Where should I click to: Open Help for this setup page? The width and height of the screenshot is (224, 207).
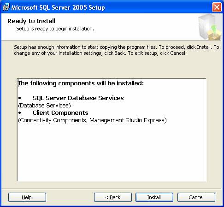click(27, 197)
